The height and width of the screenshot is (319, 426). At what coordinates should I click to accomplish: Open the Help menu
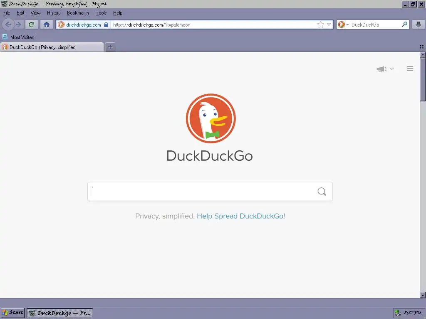coord(118,13)
